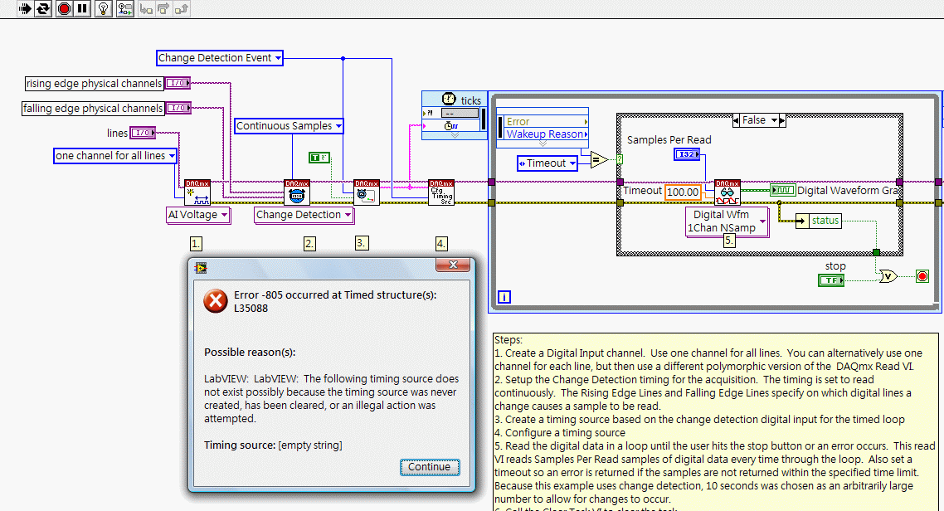Click the DAQmx Cfg Timing Src node
The height and width of the screenshot is (511, 944).
tap(440, 192)
